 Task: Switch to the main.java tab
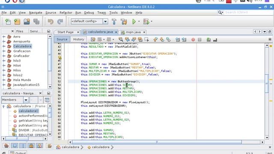click(133, 32)
